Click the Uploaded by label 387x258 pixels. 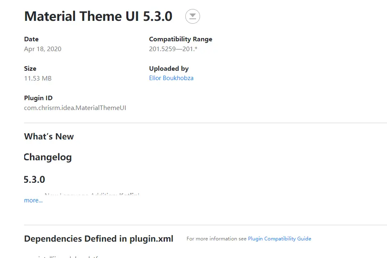click(x=169, y=68)
